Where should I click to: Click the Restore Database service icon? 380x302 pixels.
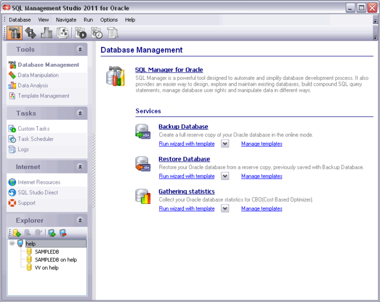point(143,164)
